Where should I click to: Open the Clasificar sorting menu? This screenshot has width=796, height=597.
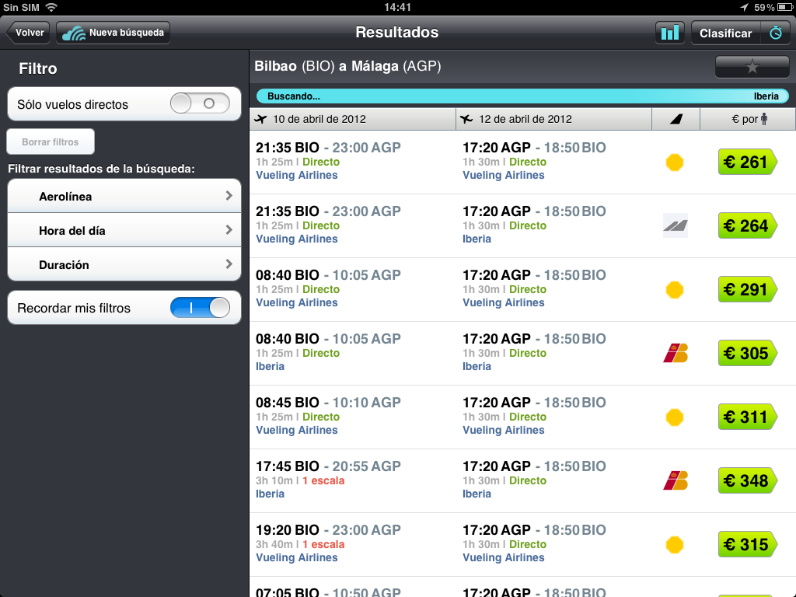725,33
